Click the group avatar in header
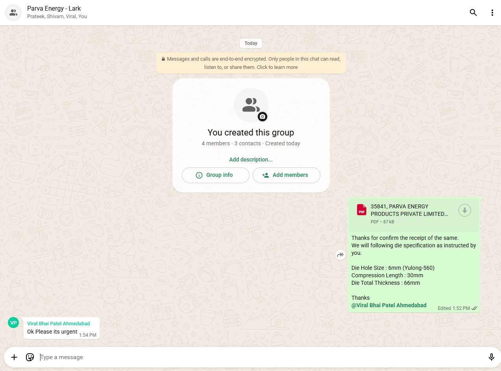 click(x=13, y=13)
